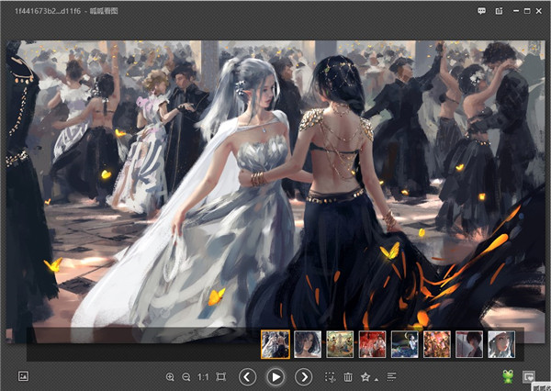Select the highlighted dancing women thumbnail

coord(275,344)
